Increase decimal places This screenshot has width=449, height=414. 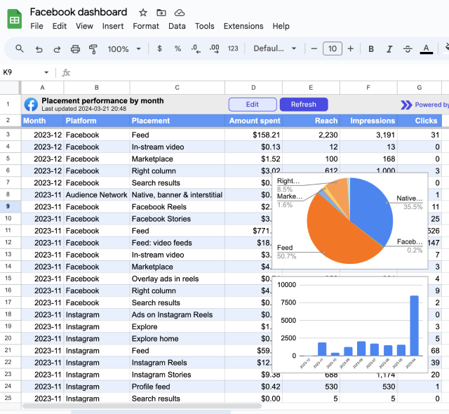click(214, 48)
